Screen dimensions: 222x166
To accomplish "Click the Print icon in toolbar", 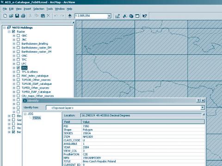I will click(23, 16).
